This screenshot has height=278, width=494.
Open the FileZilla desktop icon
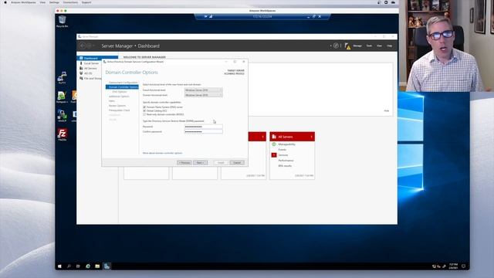point(62,134)
